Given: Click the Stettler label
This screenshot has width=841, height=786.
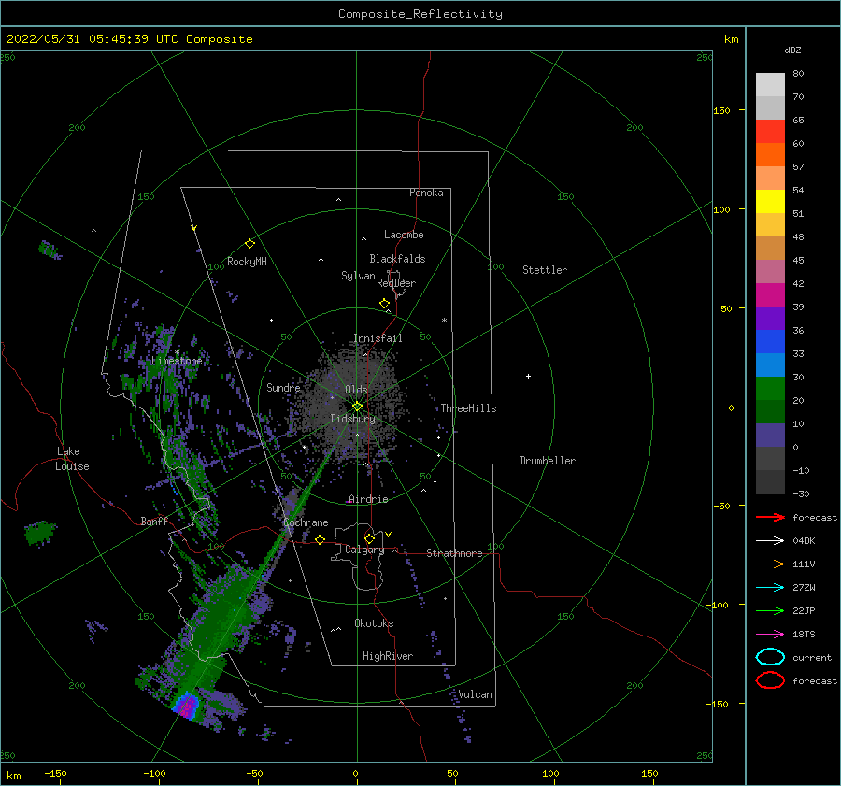Looking at the screenshot, I should click(x=545, y=270).
